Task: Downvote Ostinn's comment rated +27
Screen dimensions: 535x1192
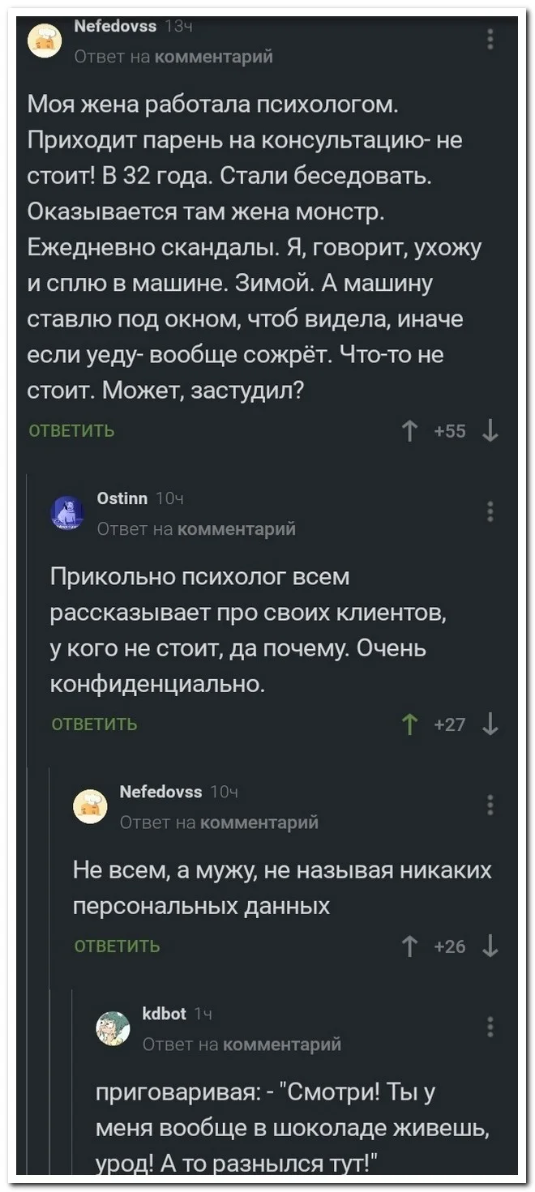Action: (490, 724)
